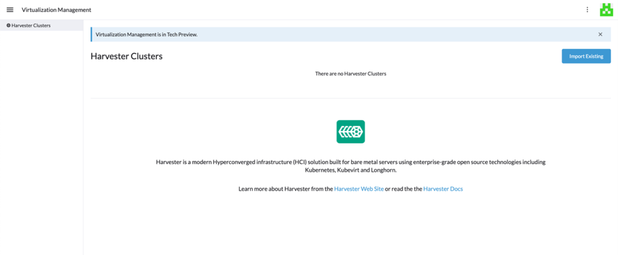This screenshot has width=618, height=255.
Task: Select Harvester Clusters in the sidebar
Action: [41, 25]
